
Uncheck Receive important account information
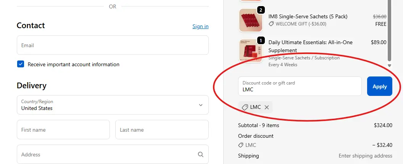pos(21,64)
